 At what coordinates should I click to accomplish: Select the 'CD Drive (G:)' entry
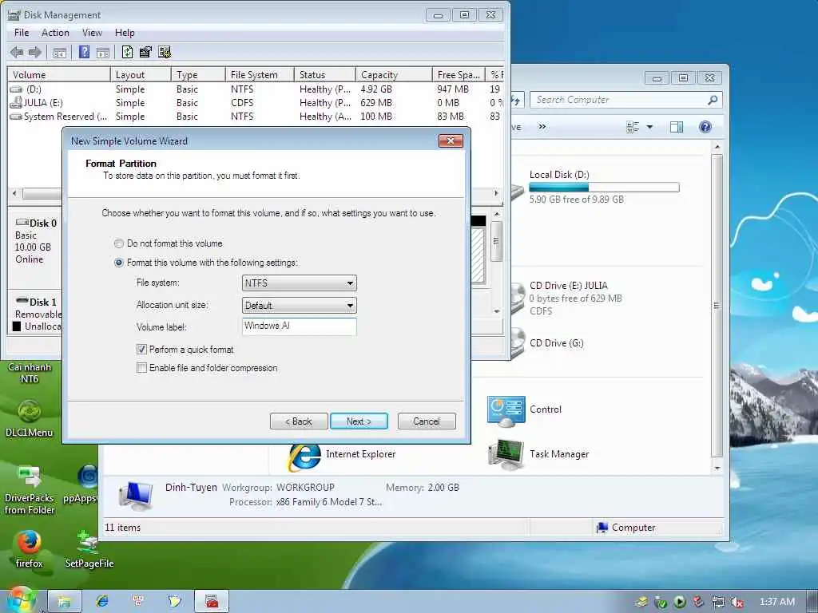557,343
